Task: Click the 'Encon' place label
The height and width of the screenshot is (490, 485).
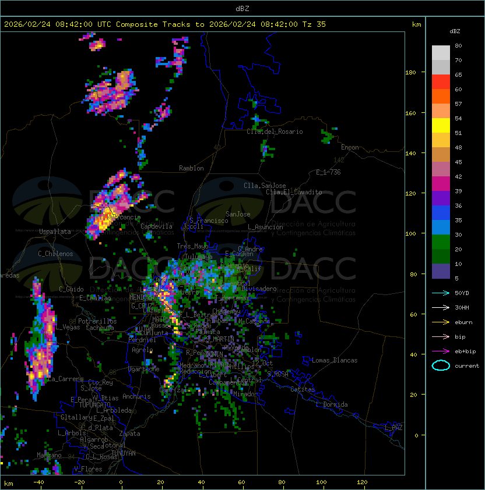Action: tap(350, 147)
